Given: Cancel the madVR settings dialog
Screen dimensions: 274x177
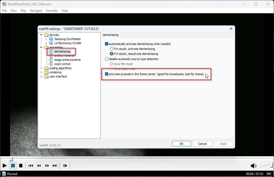Looking at the screenshot, I should pyautogui.click(x=203, y=143).
